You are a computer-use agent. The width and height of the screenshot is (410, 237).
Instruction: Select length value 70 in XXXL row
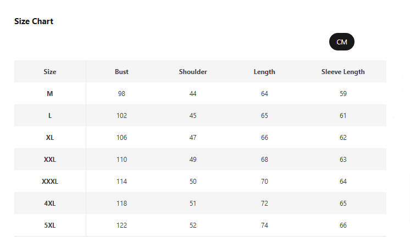[264, 182]
